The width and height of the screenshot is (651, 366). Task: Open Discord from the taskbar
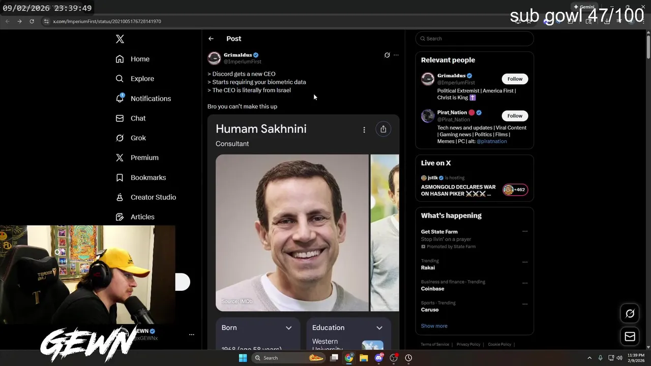point(378,358)
